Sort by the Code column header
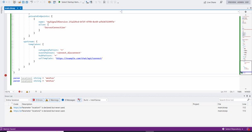 coord(16,104)
